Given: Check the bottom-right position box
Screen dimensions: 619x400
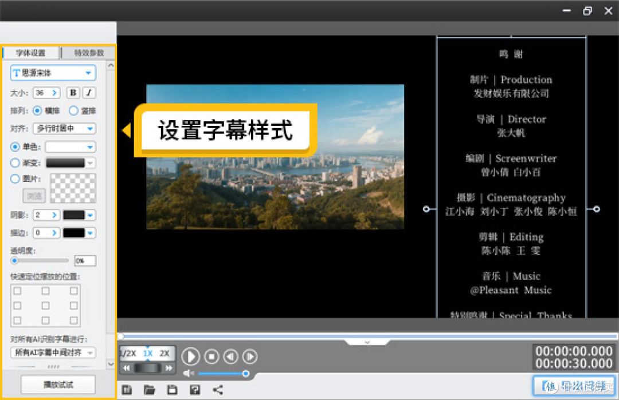Looking at the screenshot, I should point(73,320).
